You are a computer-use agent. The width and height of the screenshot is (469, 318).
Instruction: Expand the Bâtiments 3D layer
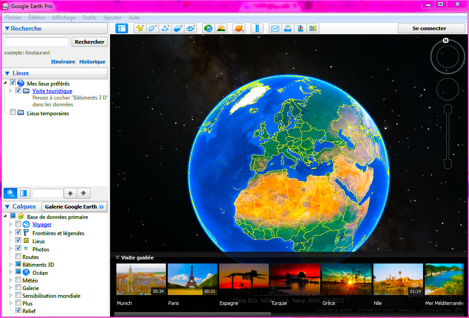(x=11, y=264)
